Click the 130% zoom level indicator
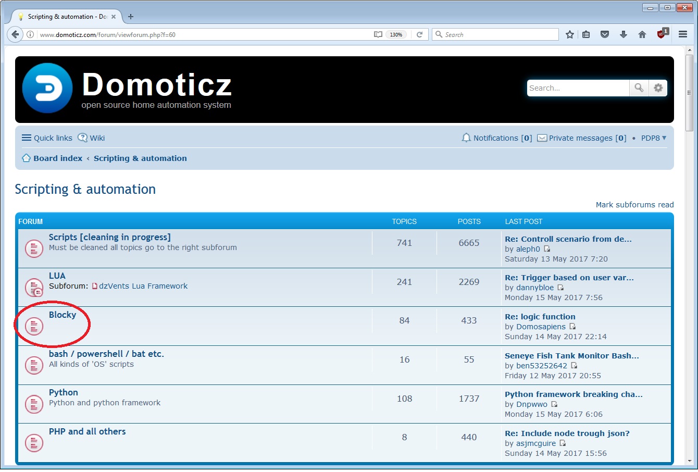The width and height of the screenshot is (698, 472). [x=396, y=34]
